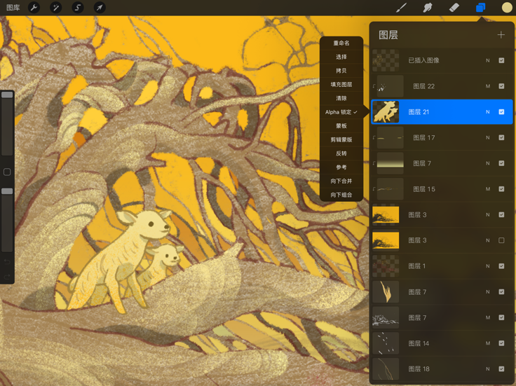The height and width of the screenshot is (386, 516).
Task: Choose 拷贝 in the layer menu
Action: coord(341,71)
